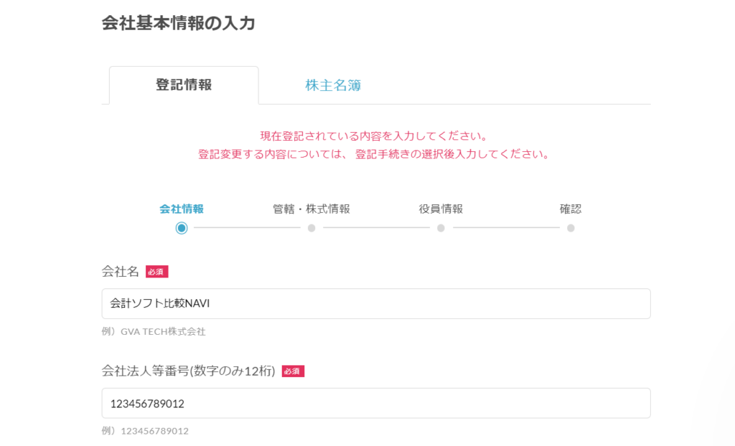Click the 会社名 field label
The height and width of the screenshot is (446, 735).
(x=121, y=271)
